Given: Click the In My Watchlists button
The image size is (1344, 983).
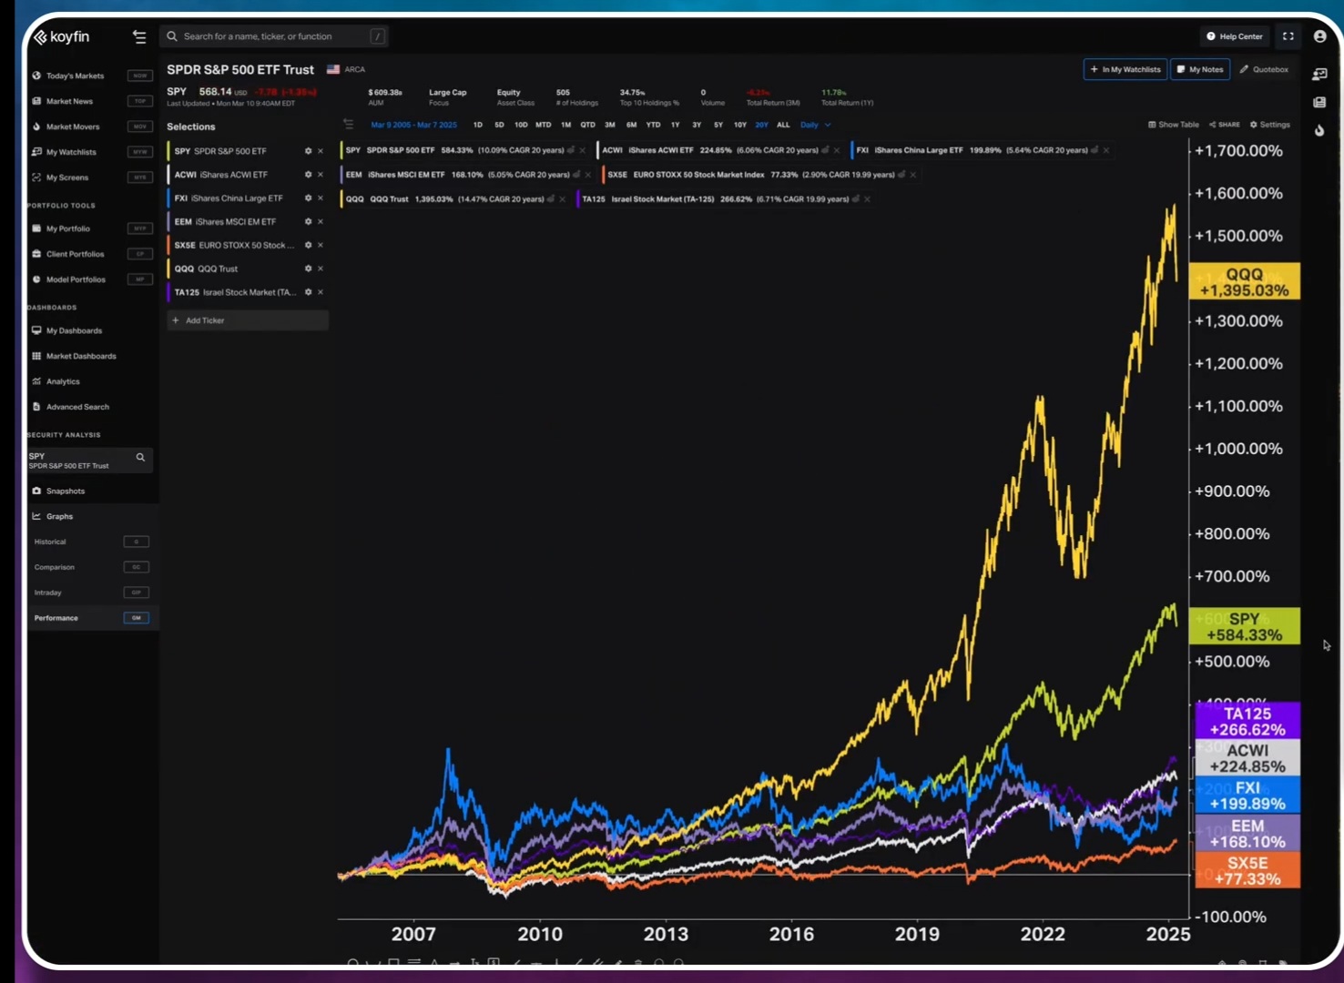Looking at the screenshot, I should coord(1125,69).
